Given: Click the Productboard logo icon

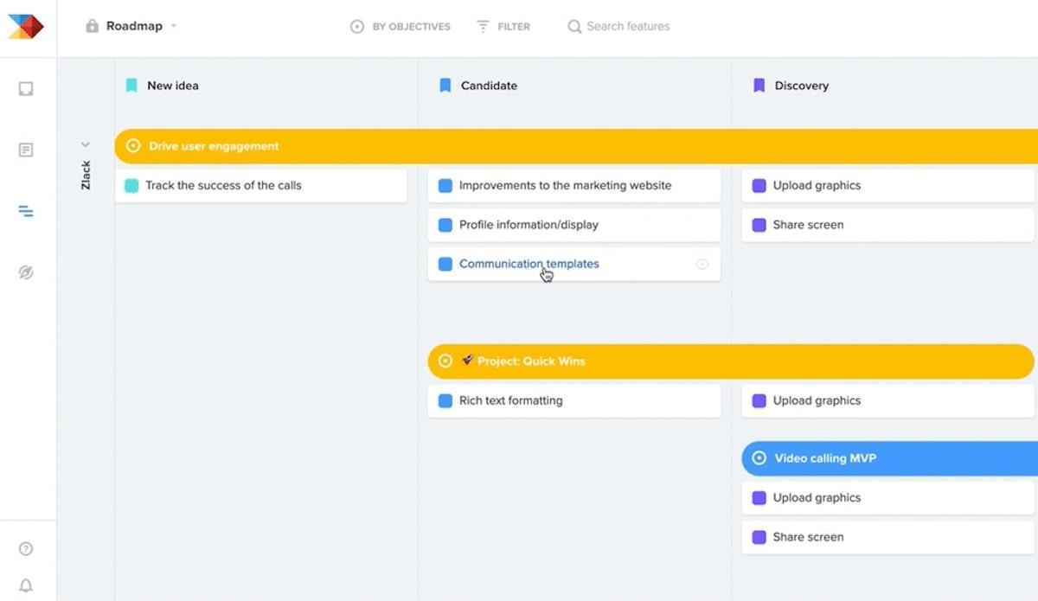Looking at the screenshot, I should coord(26,26).
